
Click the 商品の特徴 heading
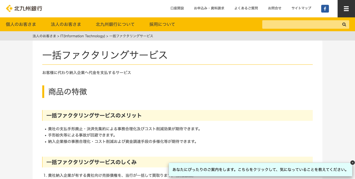tap(68, 92)
